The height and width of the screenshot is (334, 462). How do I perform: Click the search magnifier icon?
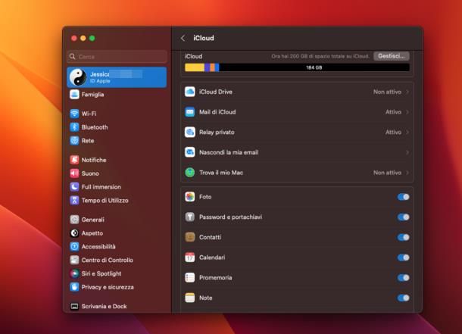(73, 56)
